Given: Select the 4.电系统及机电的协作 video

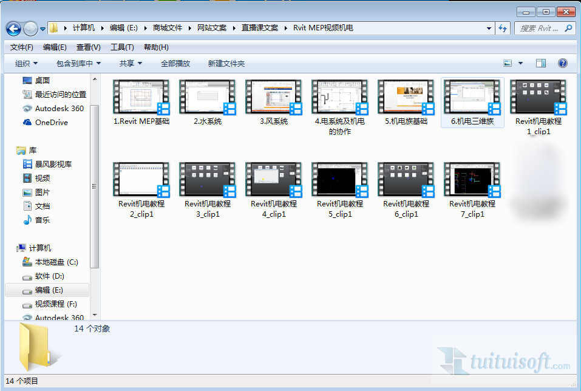Looking at the screenshot, I should click(340, 107).
